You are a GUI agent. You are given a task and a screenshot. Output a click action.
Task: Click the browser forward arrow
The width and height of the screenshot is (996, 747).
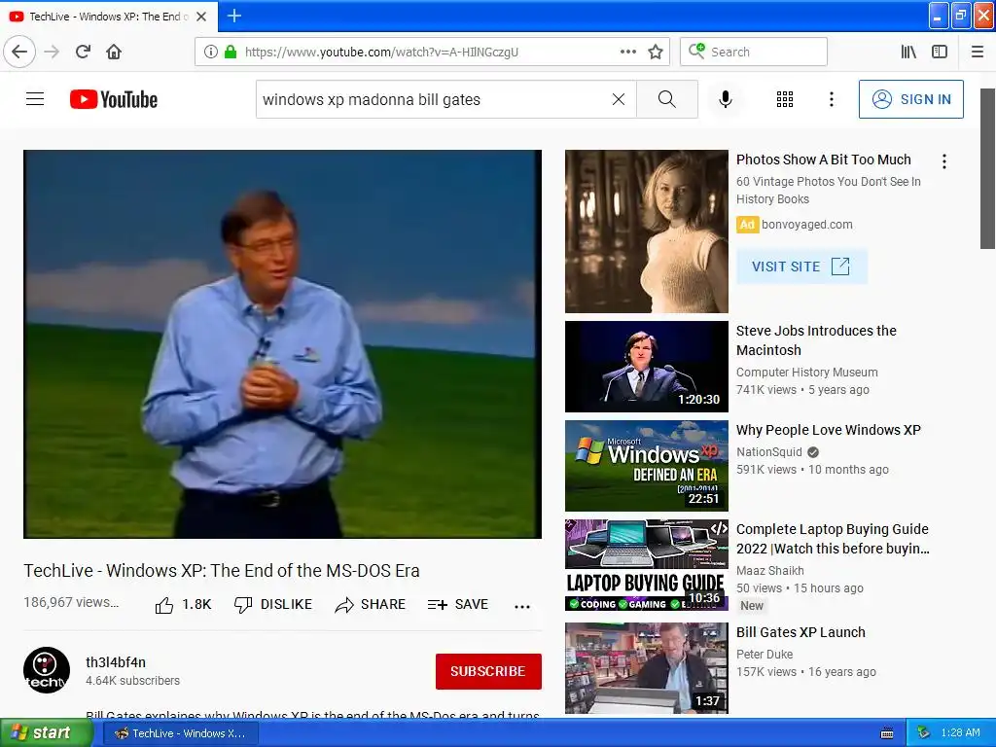pos(52,52)
